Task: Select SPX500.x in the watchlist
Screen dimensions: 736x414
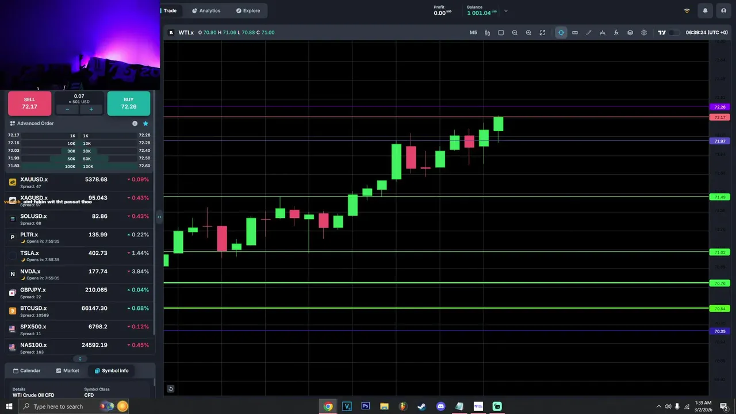Action: (79, 328)
